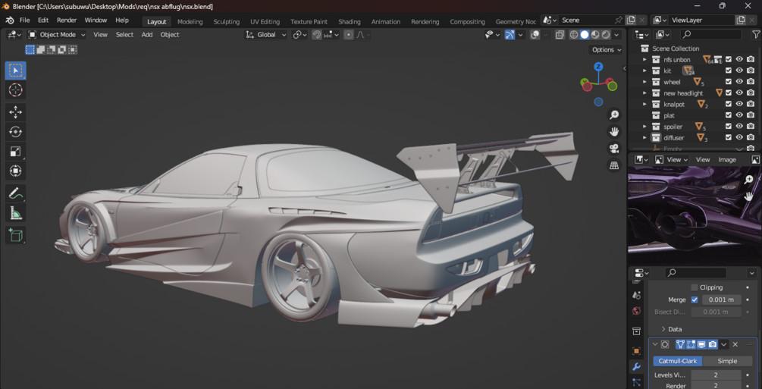Open the Render menu
Screen dimensions: 762x389
click(x=67, y=20)
